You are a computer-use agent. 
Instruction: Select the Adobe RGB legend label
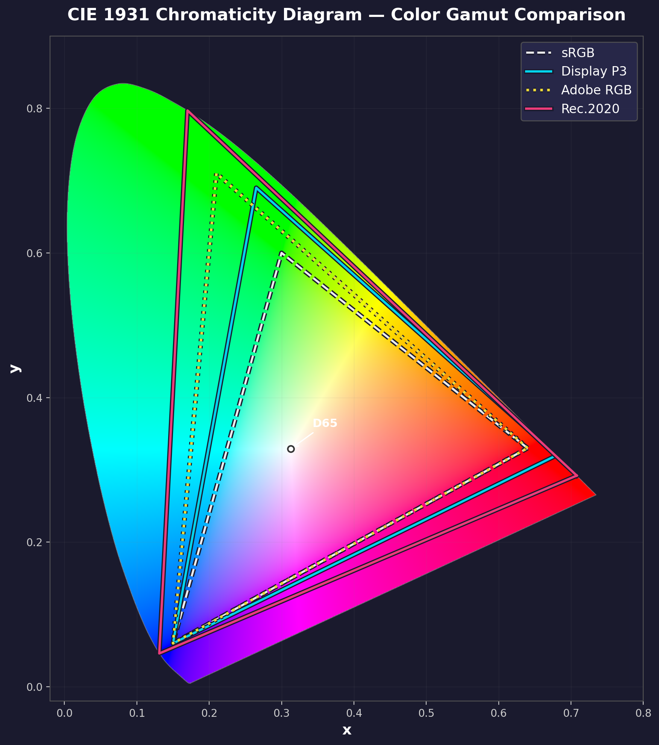pos(596,90)
